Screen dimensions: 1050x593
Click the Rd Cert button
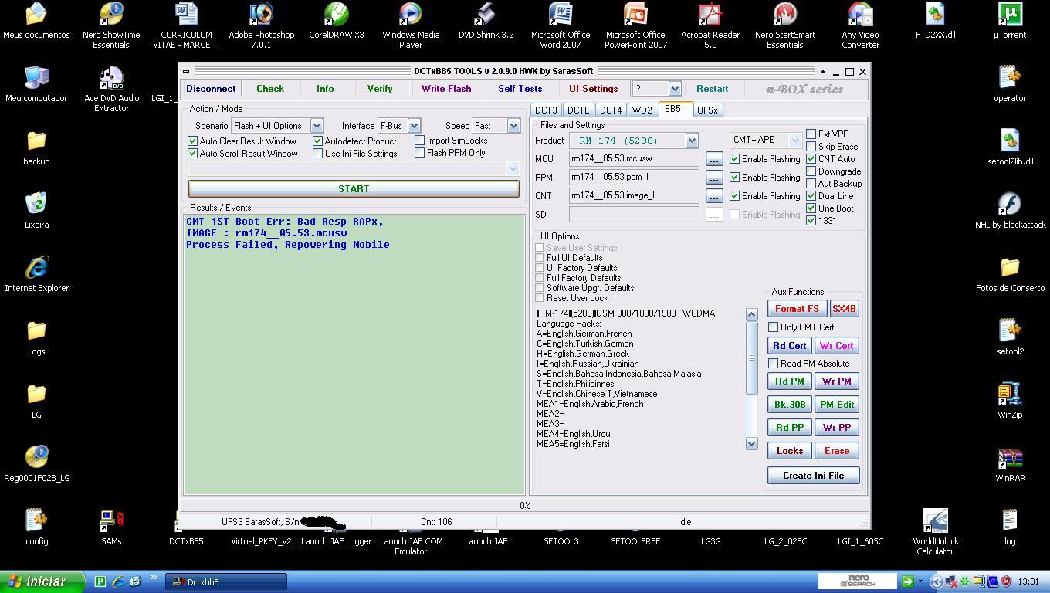[790, 346]
